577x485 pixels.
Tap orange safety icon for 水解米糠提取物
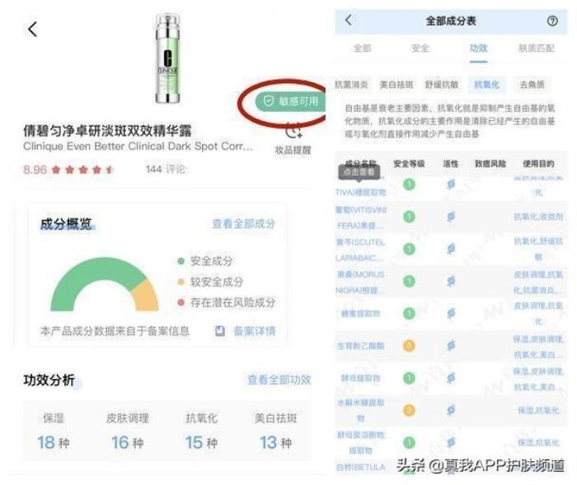[409, 410]
